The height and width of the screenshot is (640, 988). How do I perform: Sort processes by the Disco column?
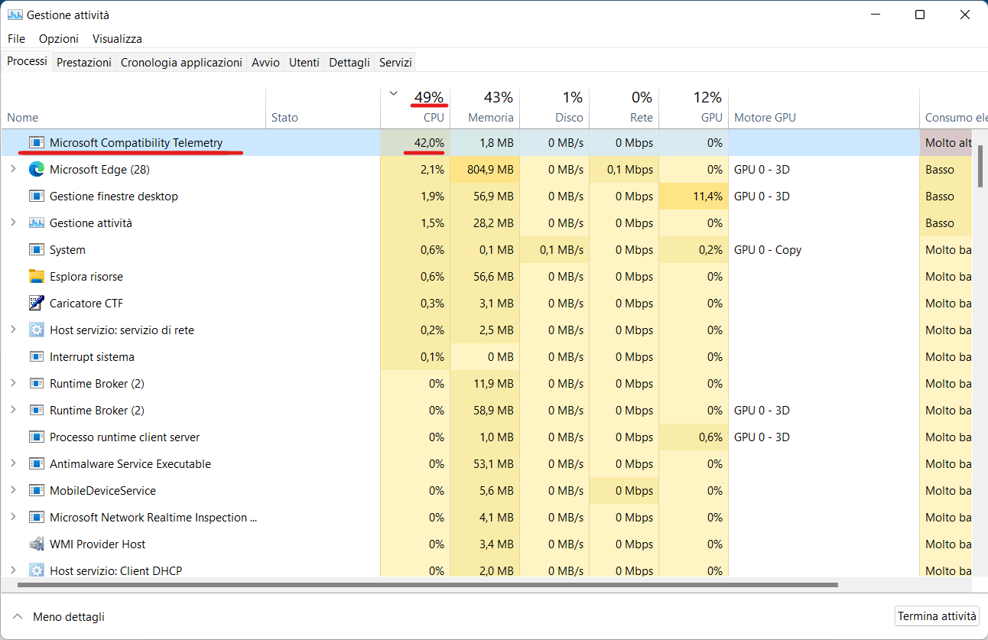click(x=554, y=107)
